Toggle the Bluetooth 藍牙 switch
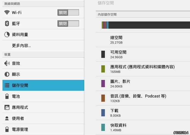 point(68,23)
